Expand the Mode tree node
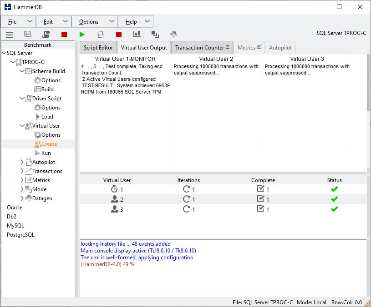The width and height of the screenshot is (371, 307). tap(22, 189)
